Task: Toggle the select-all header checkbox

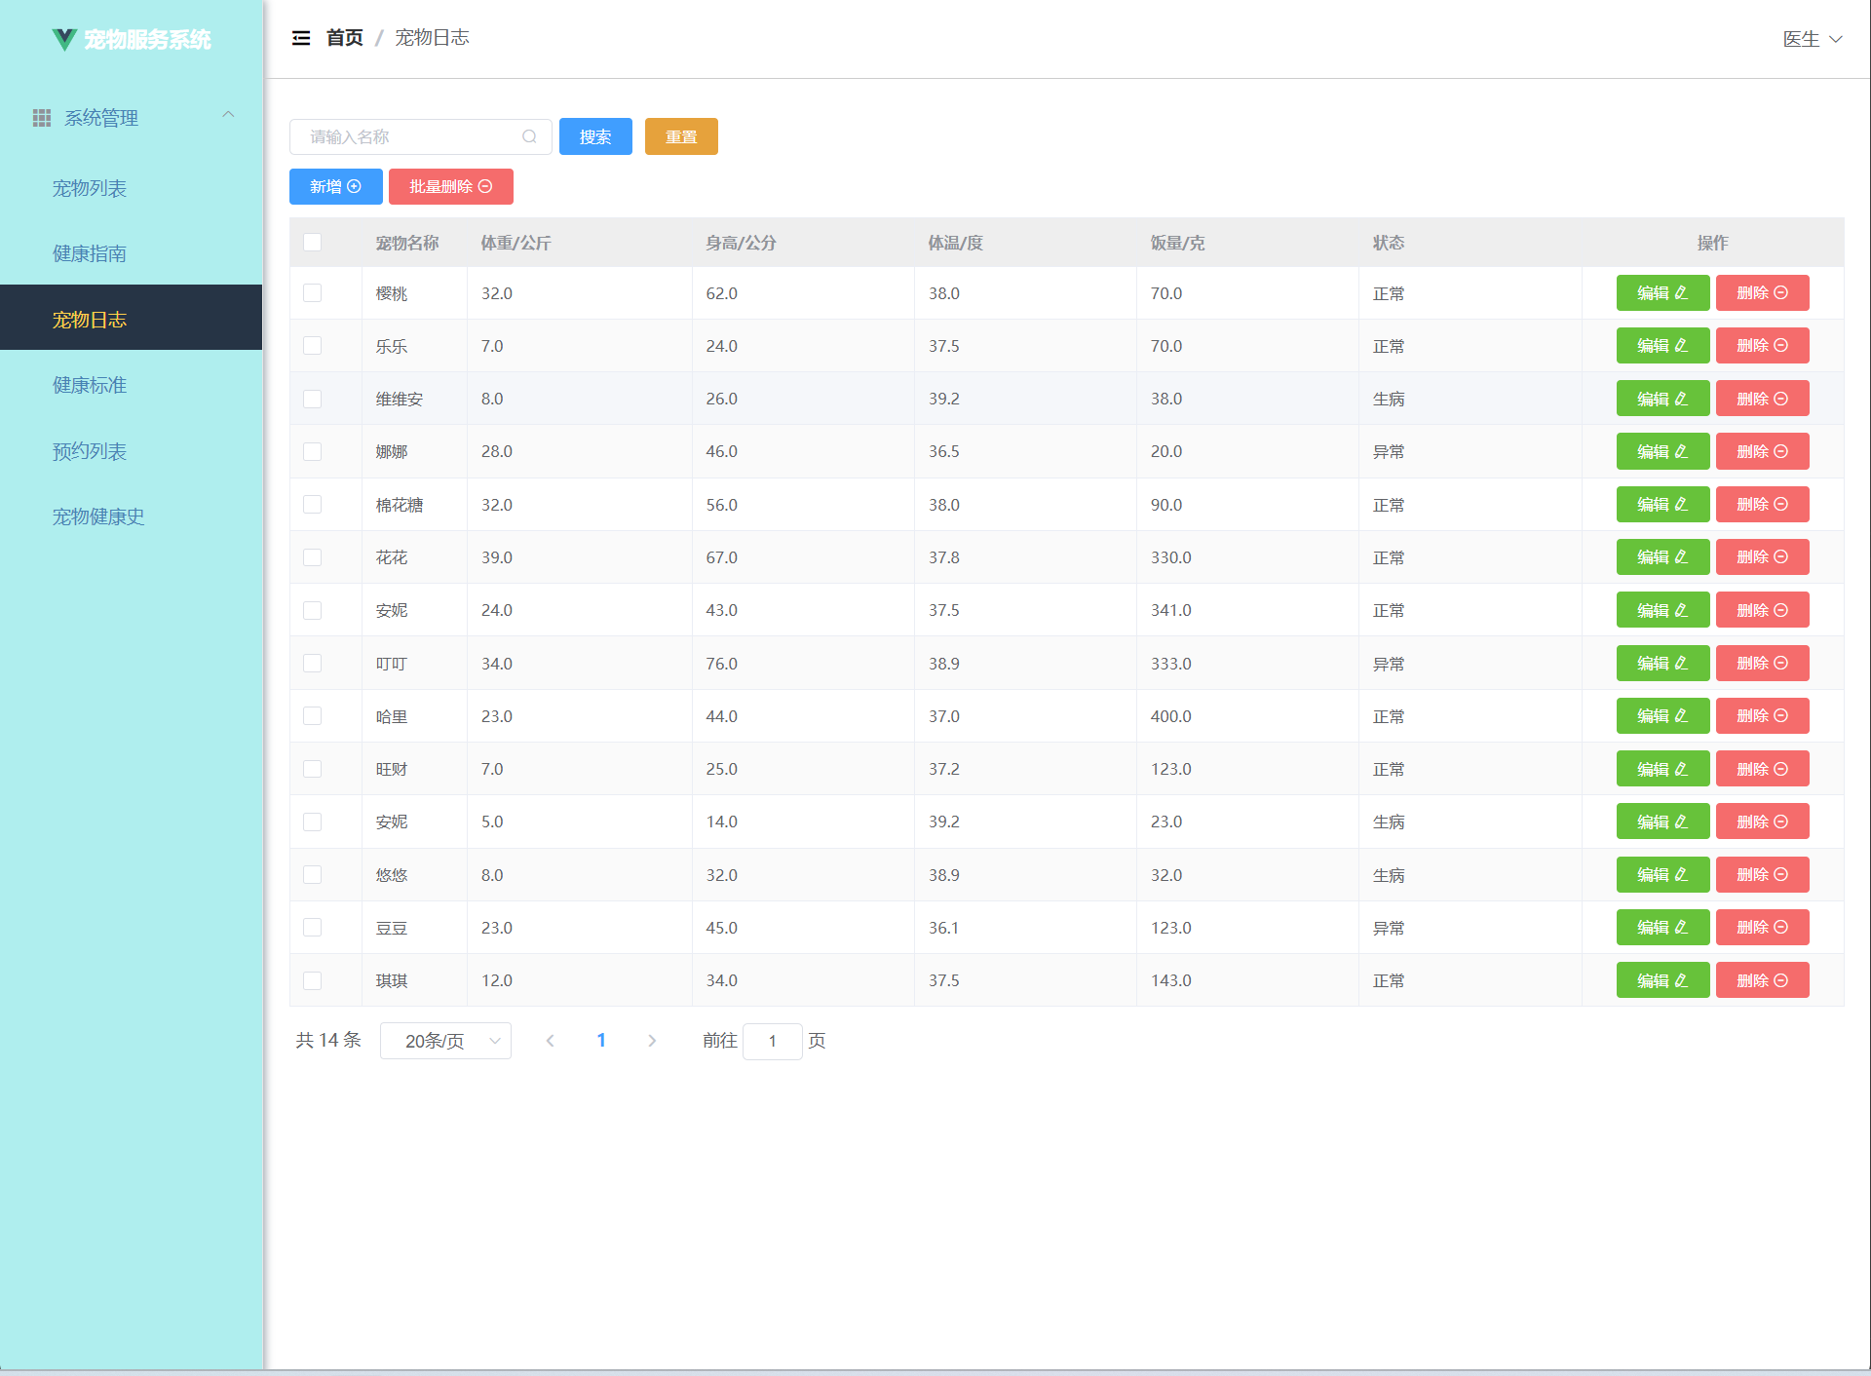Action: pos(312,243)
